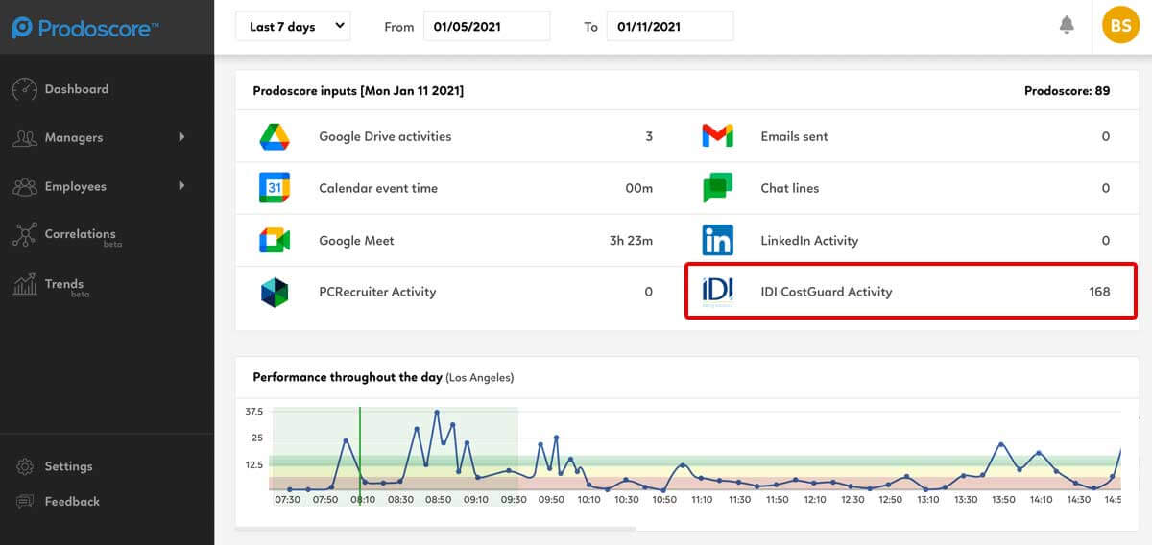The image size is (1152, 545).
Task: Click the 168 CostGuard value
Action: pos(1099,292)
